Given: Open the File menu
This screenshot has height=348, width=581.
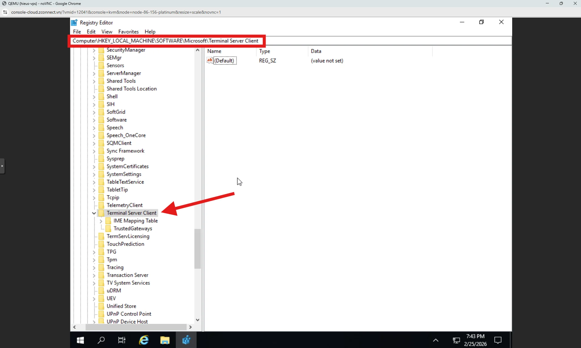Looking at the screenshot, I should 77,31.
